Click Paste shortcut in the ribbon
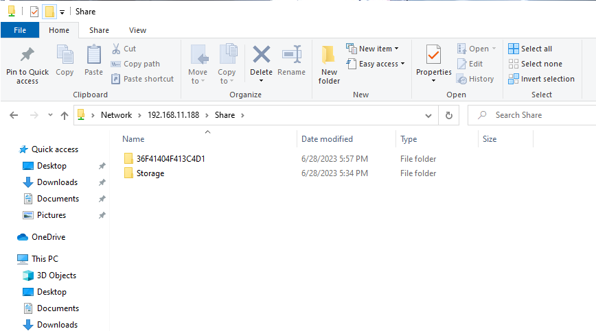Screen dimensions: 596x331 [x=143, y=79]
